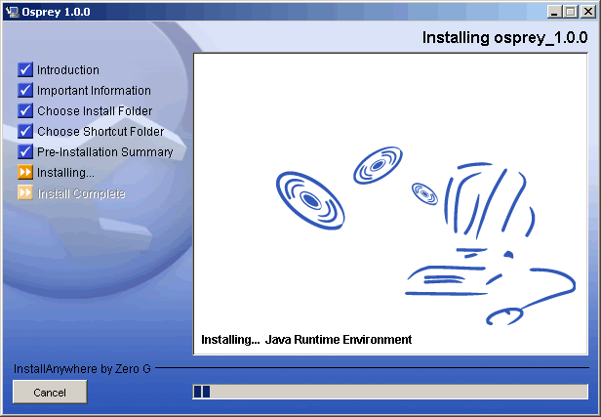
Task: Click the checkmark beside Pre-Installation Summary
Action: (25, 152)
